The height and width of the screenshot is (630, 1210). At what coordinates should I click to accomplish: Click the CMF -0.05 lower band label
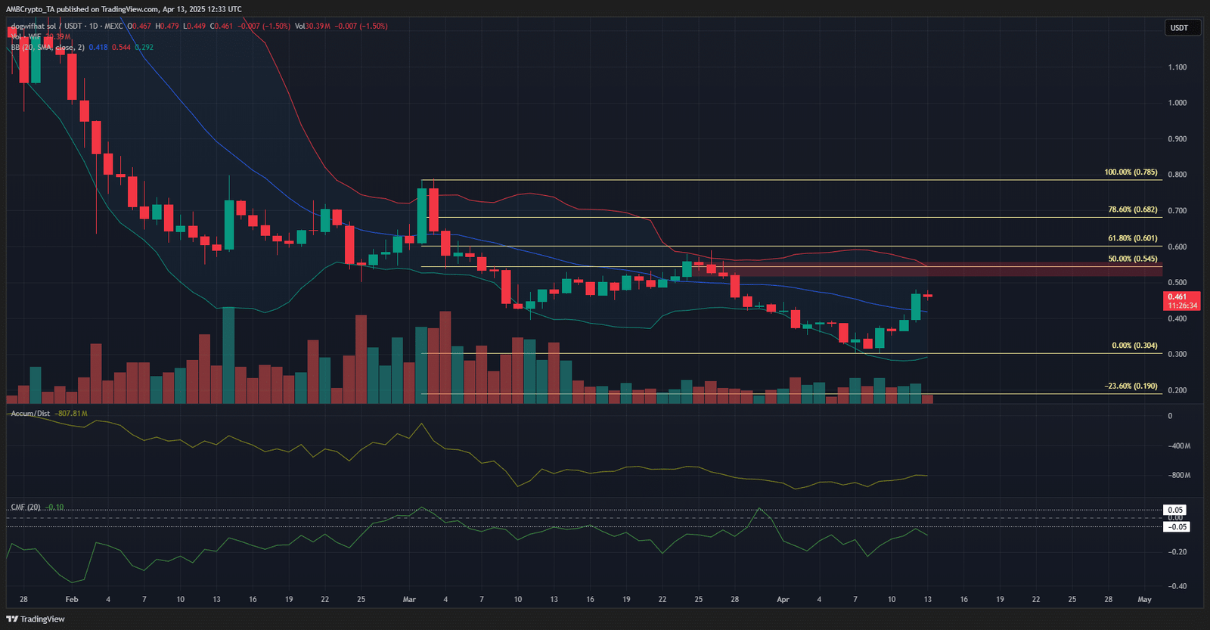1175,526
